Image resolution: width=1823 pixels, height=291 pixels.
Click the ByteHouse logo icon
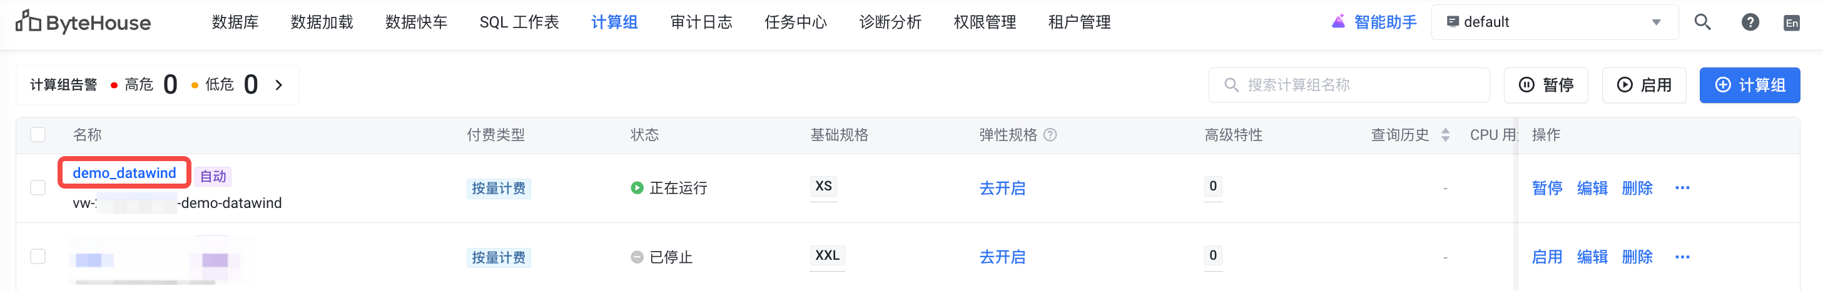coord(28,21)
